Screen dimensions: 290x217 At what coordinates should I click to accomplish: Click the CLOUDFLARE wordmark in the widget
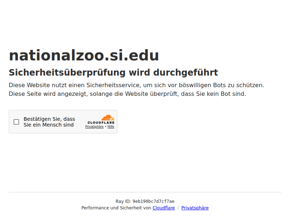101,123
